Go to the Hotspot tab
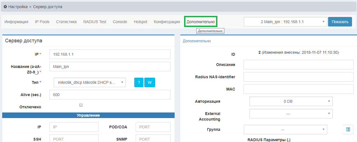 tap(140, 22)
